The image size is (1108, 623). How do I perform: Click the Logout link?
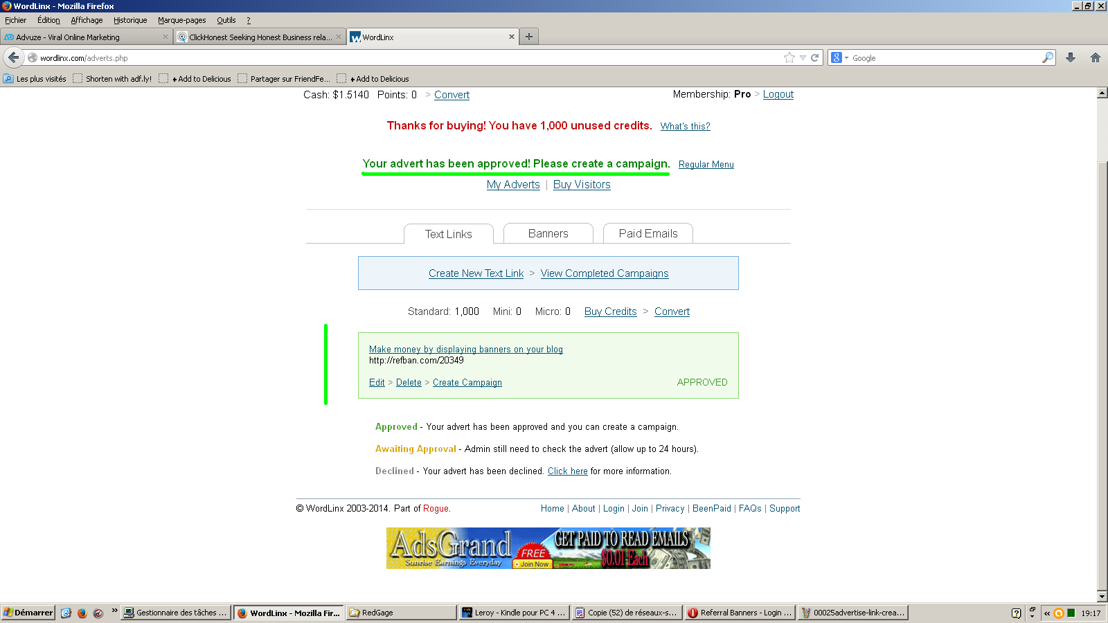point(778,94)
